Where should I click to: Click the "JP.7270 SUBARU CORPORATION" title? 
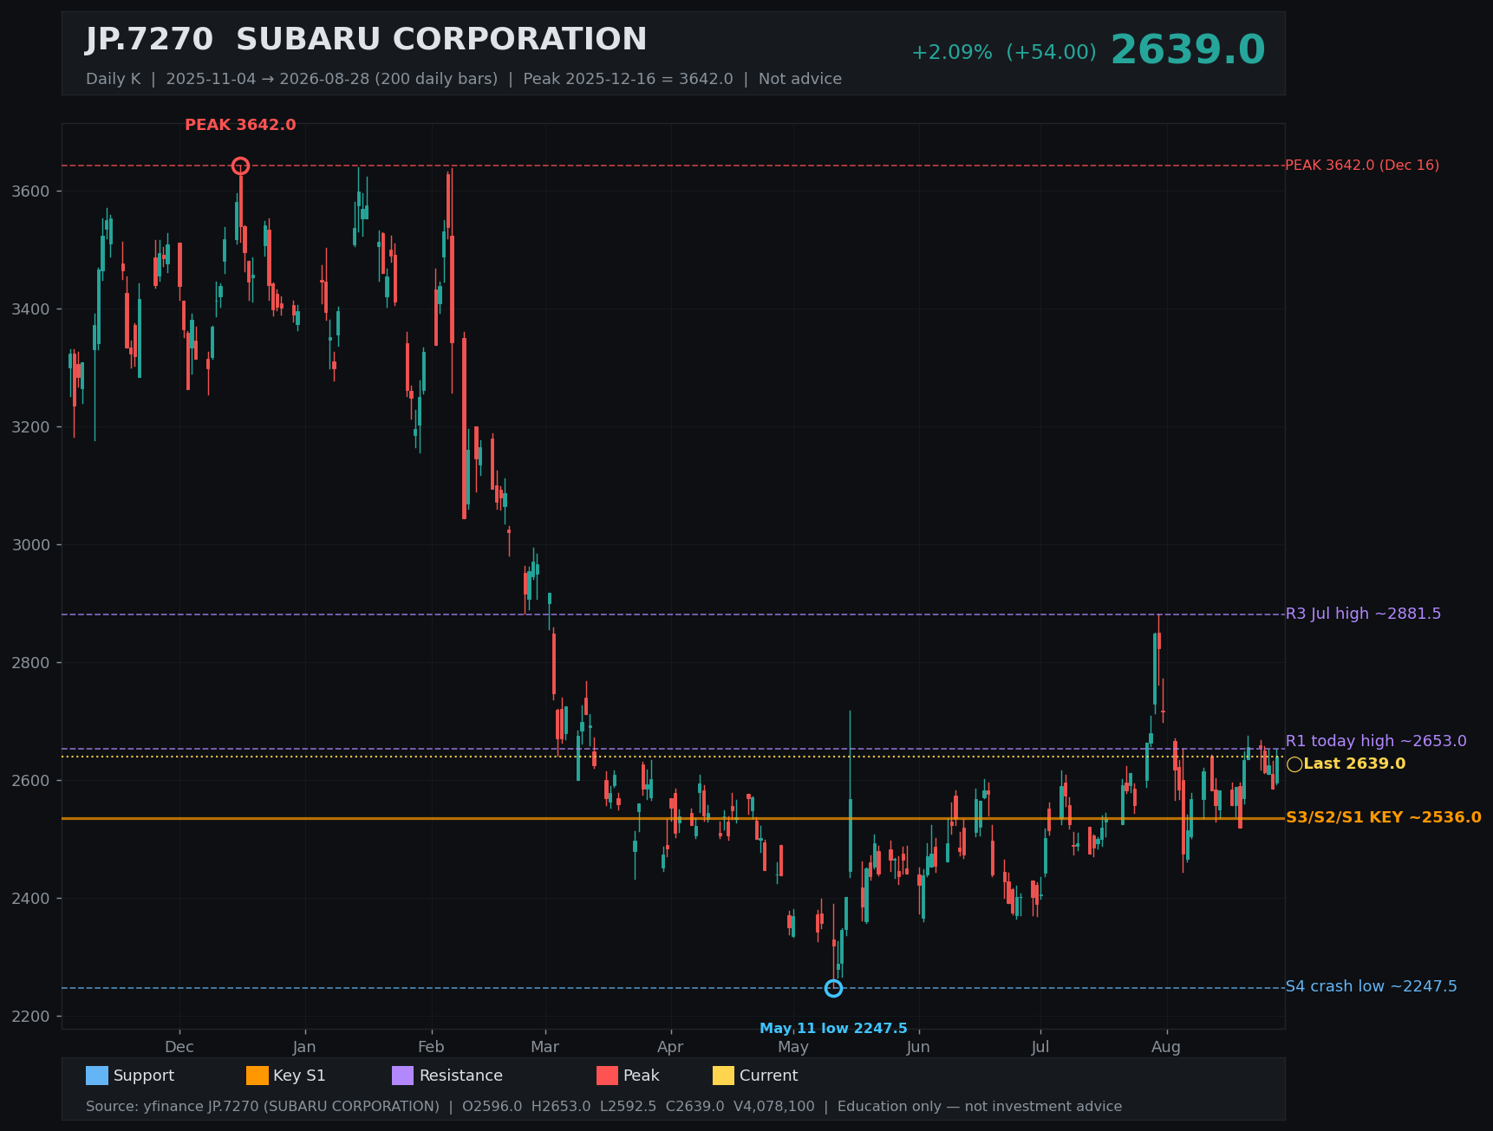coord(366,40)
